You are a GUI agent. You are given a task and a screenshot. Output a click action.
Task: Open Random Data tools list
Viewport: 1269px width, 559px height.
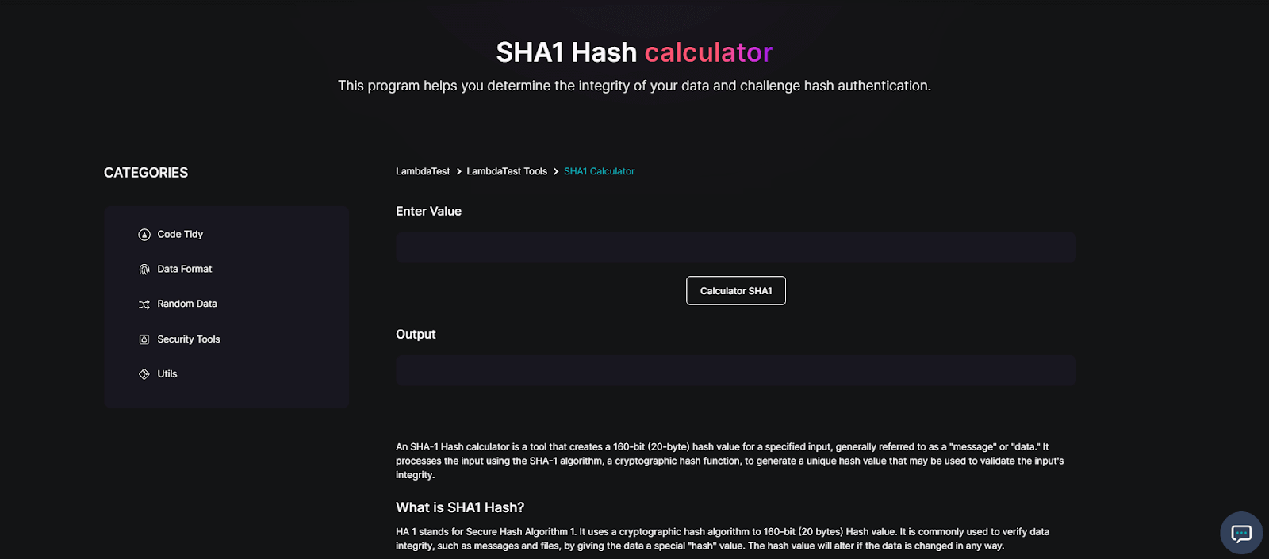click(187, 304)
